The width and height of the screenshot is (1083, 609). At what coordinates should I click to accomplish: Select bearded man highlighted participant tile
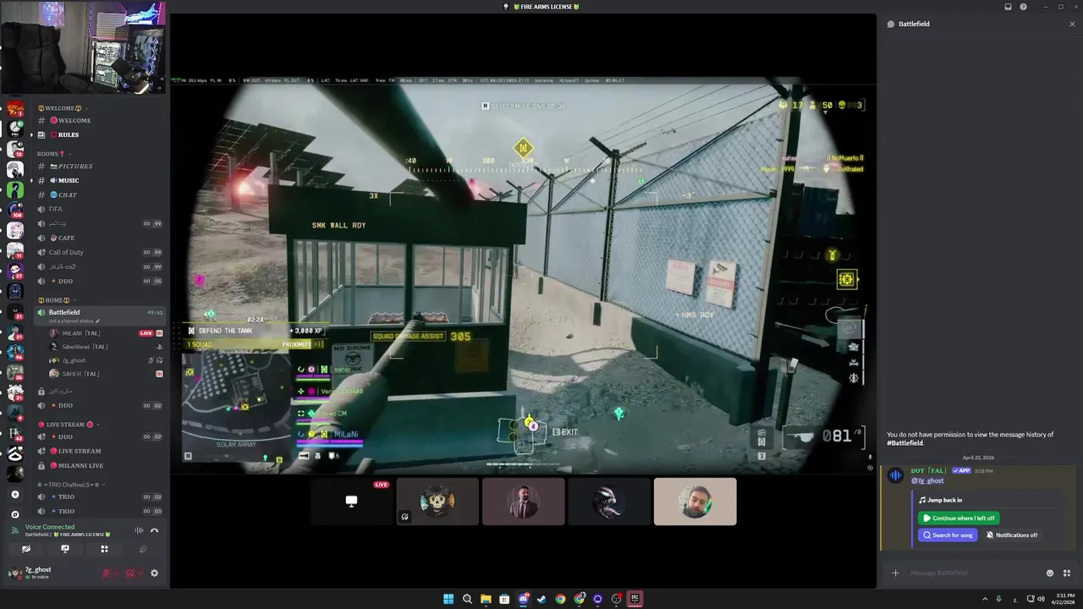click(695, 502)
